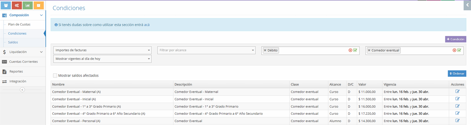Select all options in Débito filter
The image size is (471, 125).
[355, 50]
